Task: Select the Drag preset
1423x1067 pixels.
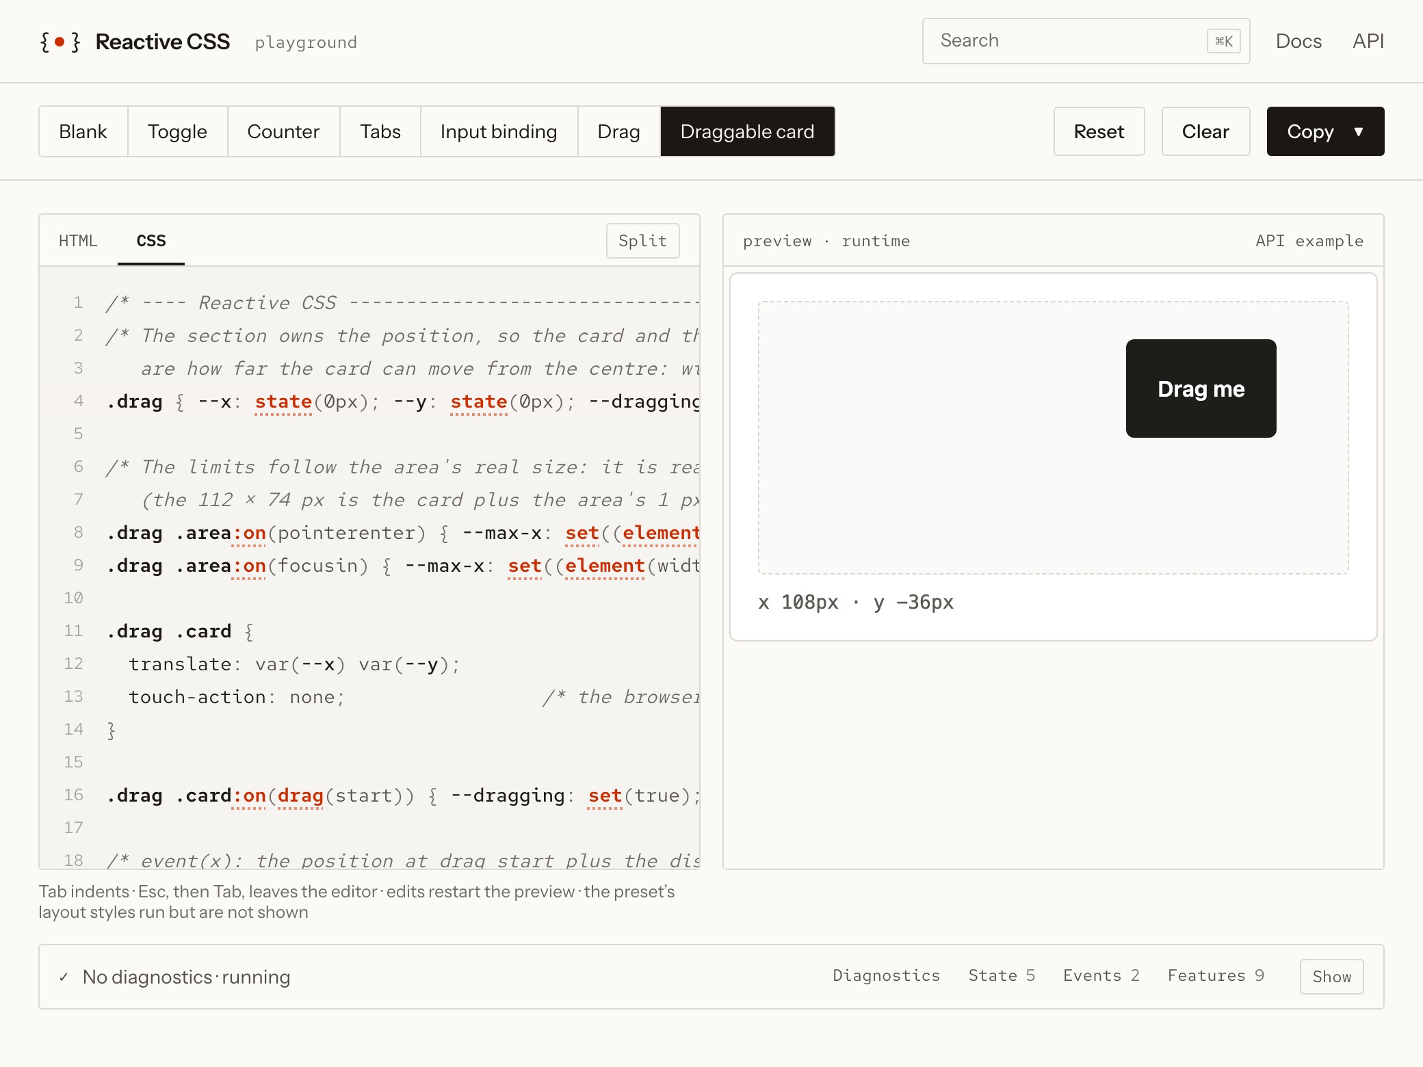Action: click(618, 131)
